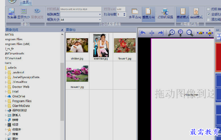Click the folder tree scrollbar thumb
The width and height of the screenshot is (221, 140).
point(62,92)
